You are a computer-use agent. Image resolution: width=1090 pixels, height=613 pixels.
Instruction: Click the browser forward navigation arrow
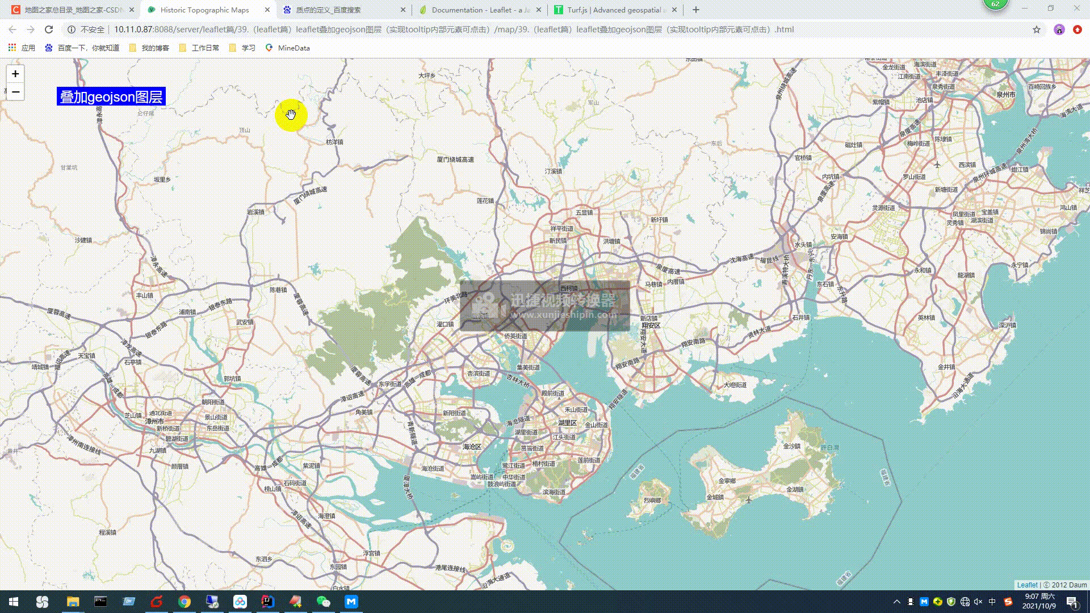tap(30, 28)
